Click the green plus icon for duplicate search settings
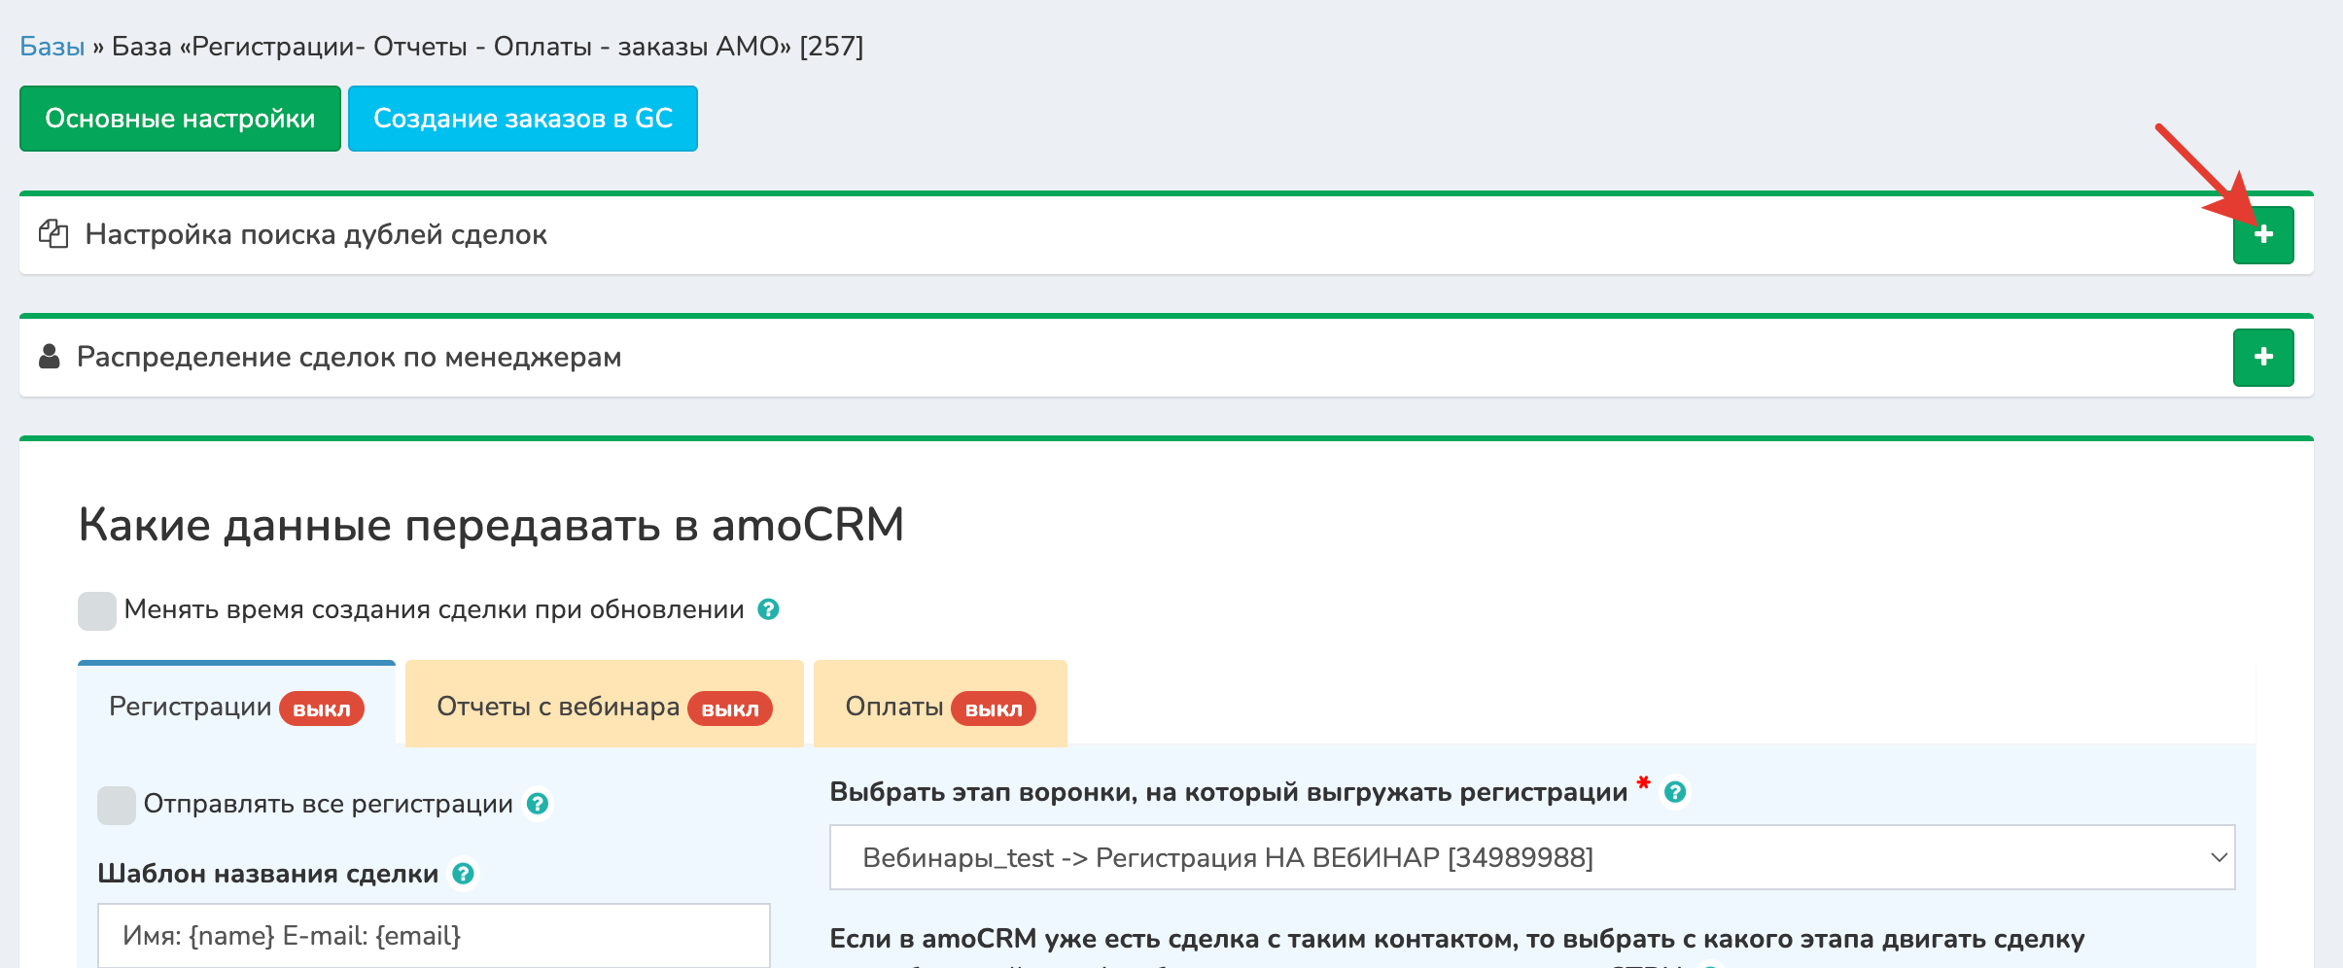 [2265, 234]
